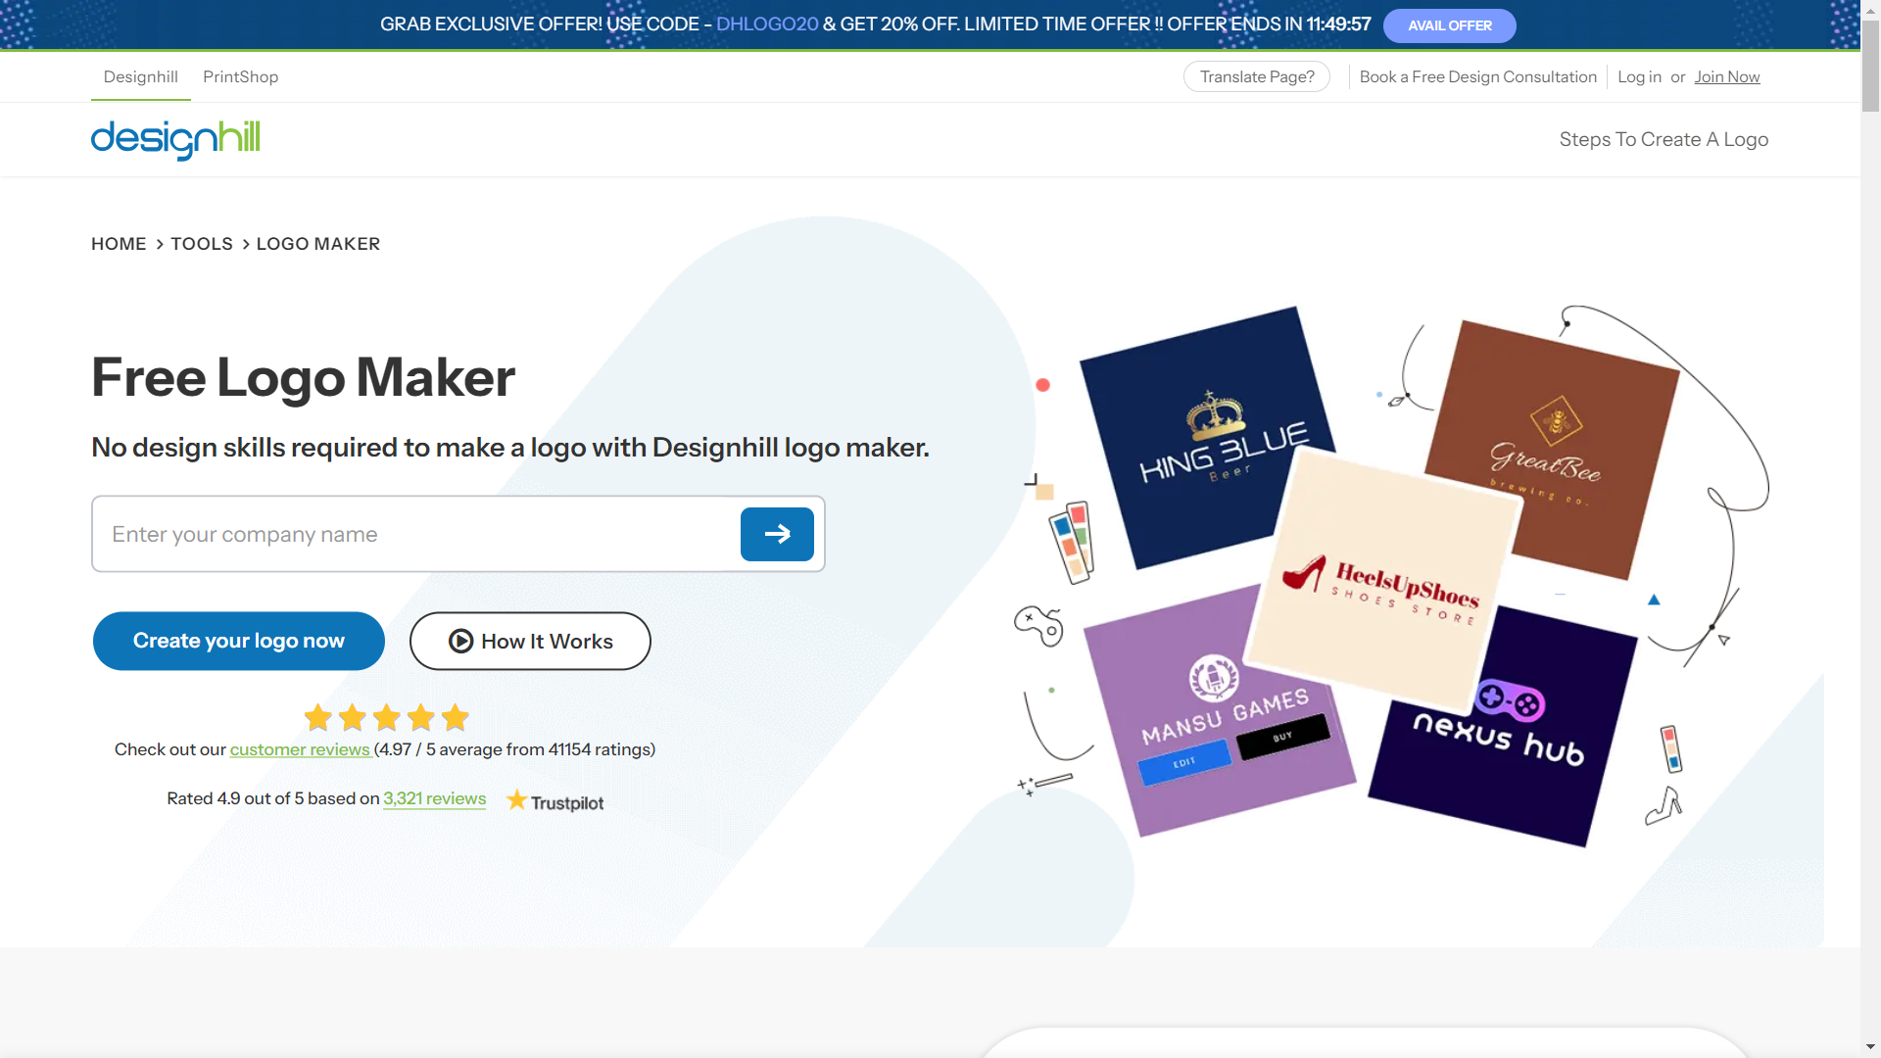Screen dimensions: 1881x1058
Task: Click the middle star of the five-star rating
Action: (386, 717)
